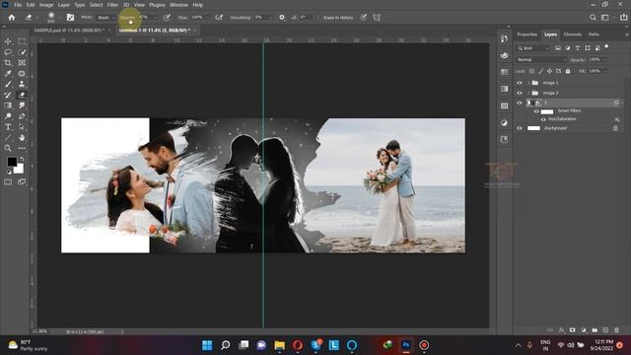Open Windows Start menu
Viewport: 631px width, 355px height.
tap(207, 345)
